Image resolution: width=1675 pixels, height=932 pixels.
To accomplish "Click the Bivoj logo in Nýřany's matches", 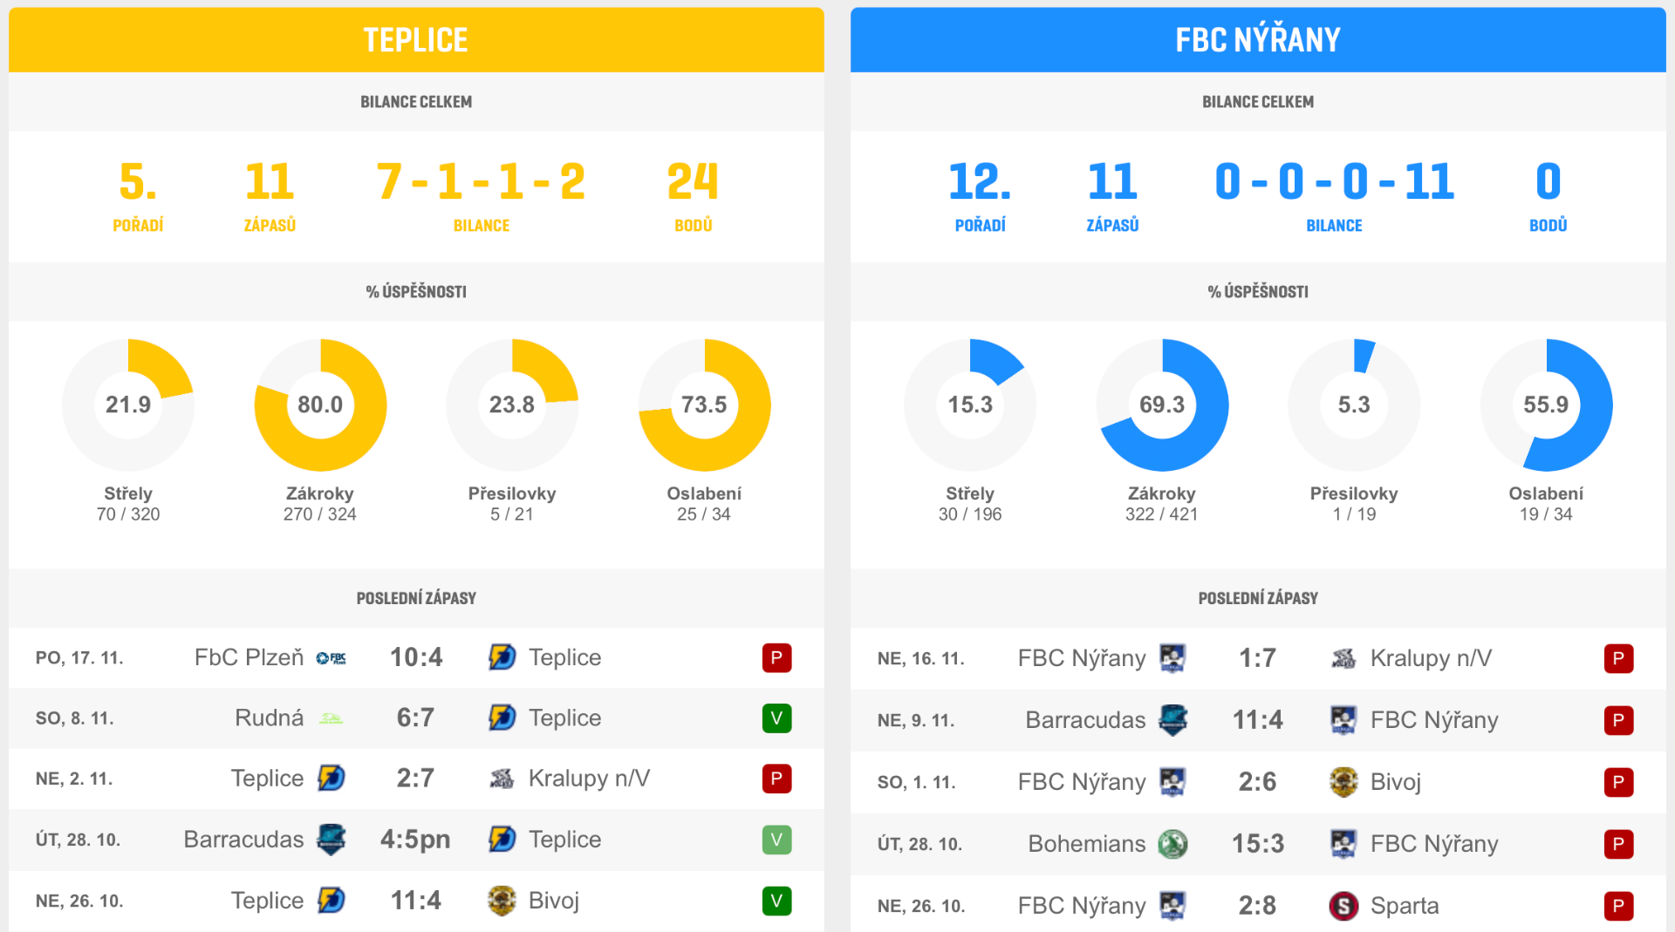I will (1343, 782).
